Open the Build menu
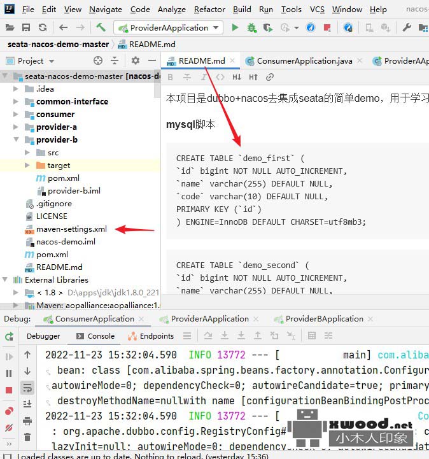 click(x=242, y=10)
